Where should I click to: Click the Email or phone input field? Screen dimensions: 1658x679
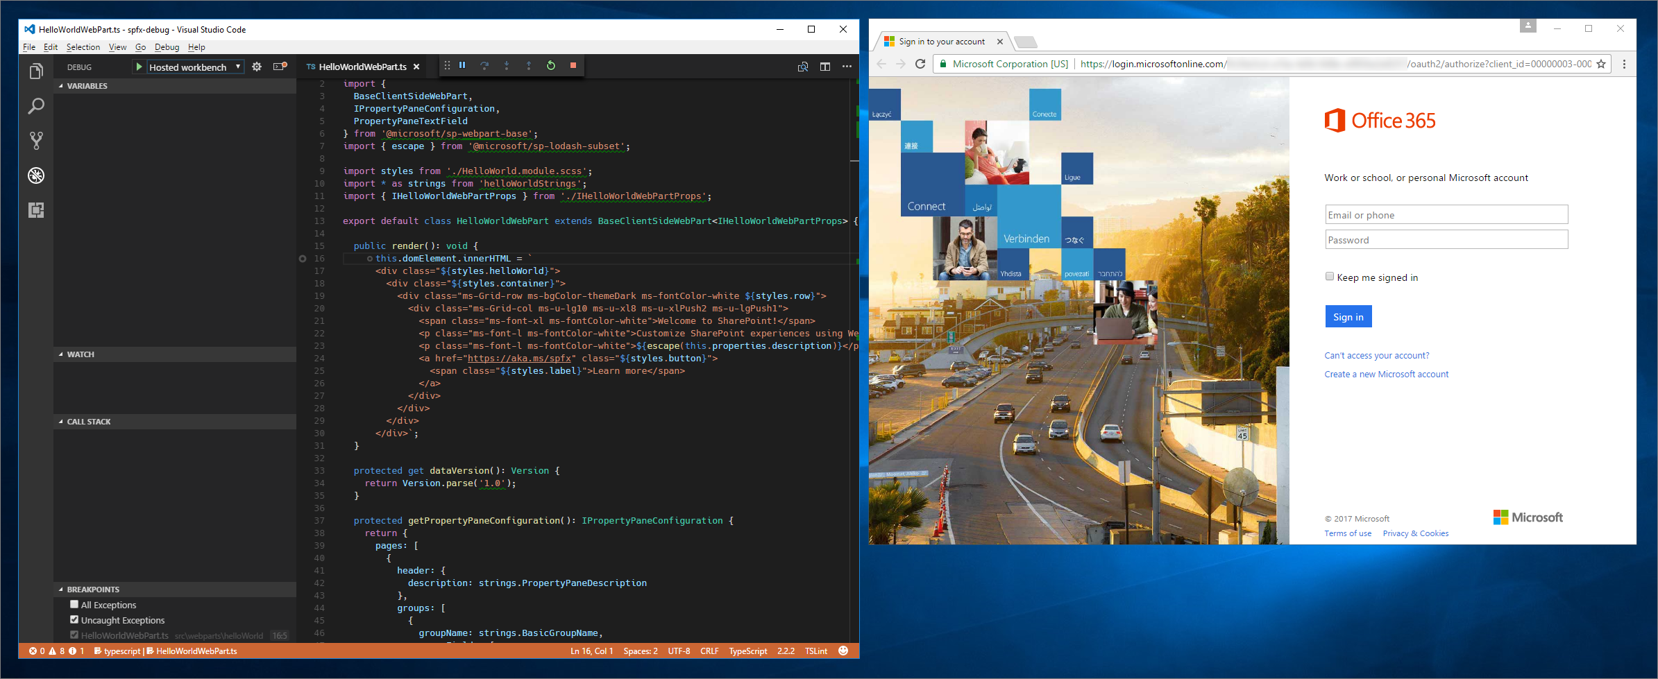click(1446, 214)
